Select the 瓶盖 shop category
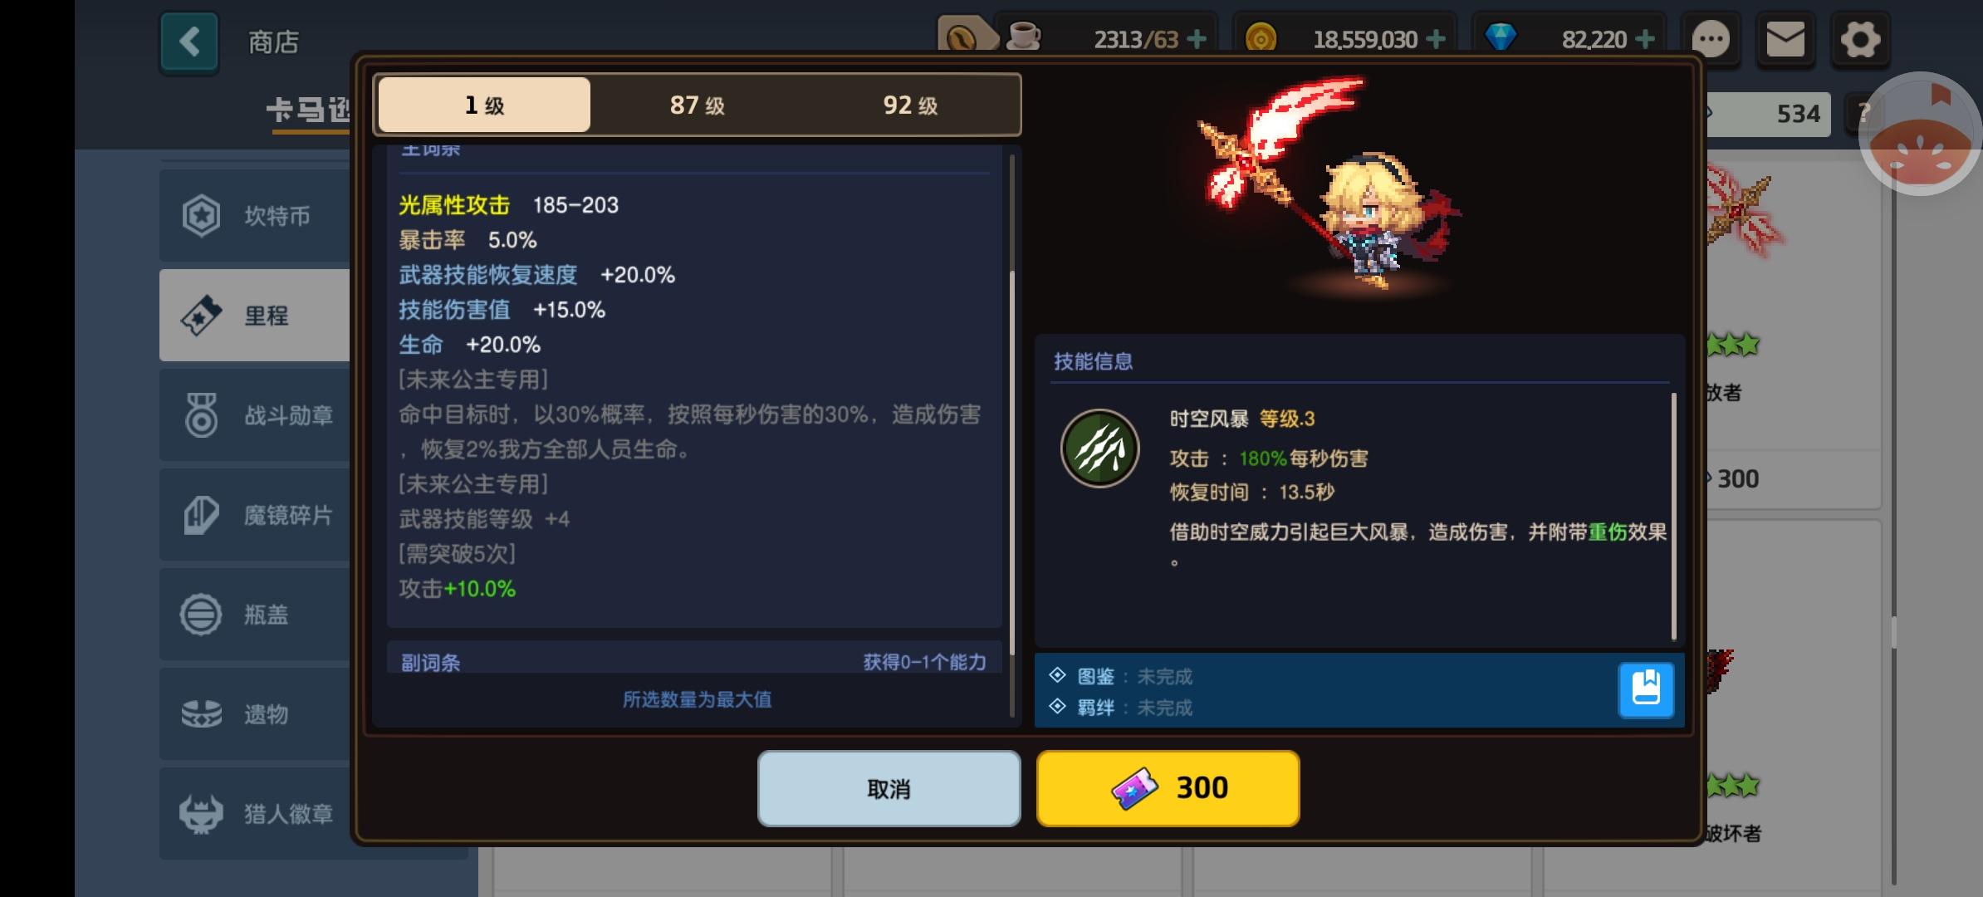Viewport: 1983px width, 897px height. 256,615
